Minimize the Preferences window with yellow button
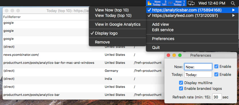The width and height of the screenshot is (239, 105). tap(174, 55)
